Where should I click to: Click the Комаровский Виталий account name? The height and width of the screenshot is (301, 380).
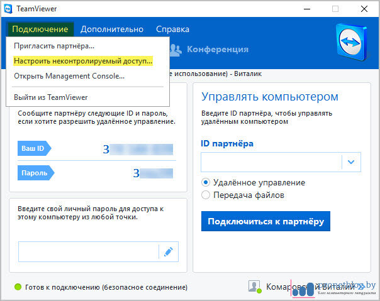pyautogui.click(x=310, y=287)
